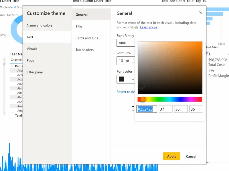Select the Title text subsection
Viewport: 229px width, 171px height.
[91, 26]
